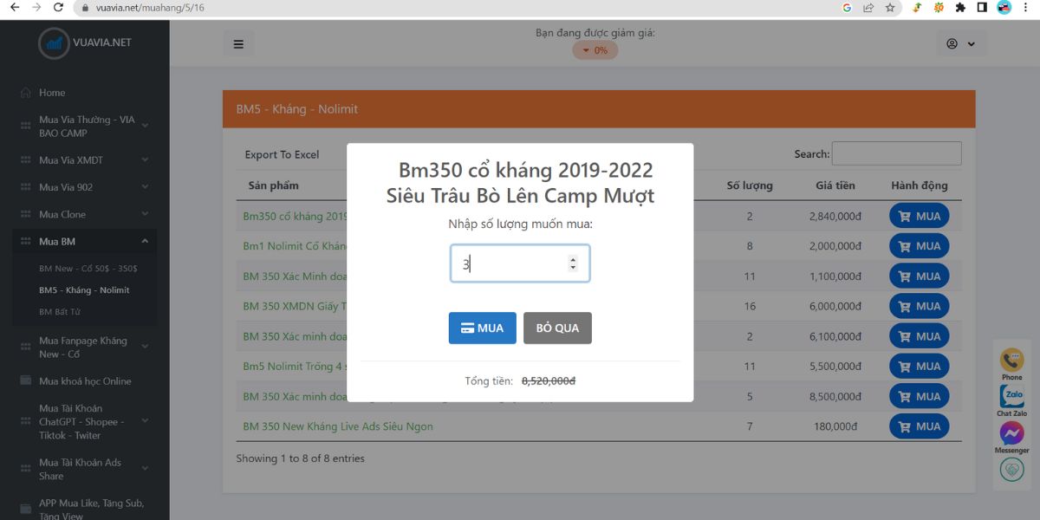The image size is (1040, 520).
Task: Expand Mua Via XMDT submenu
Action: pos(84,160)
